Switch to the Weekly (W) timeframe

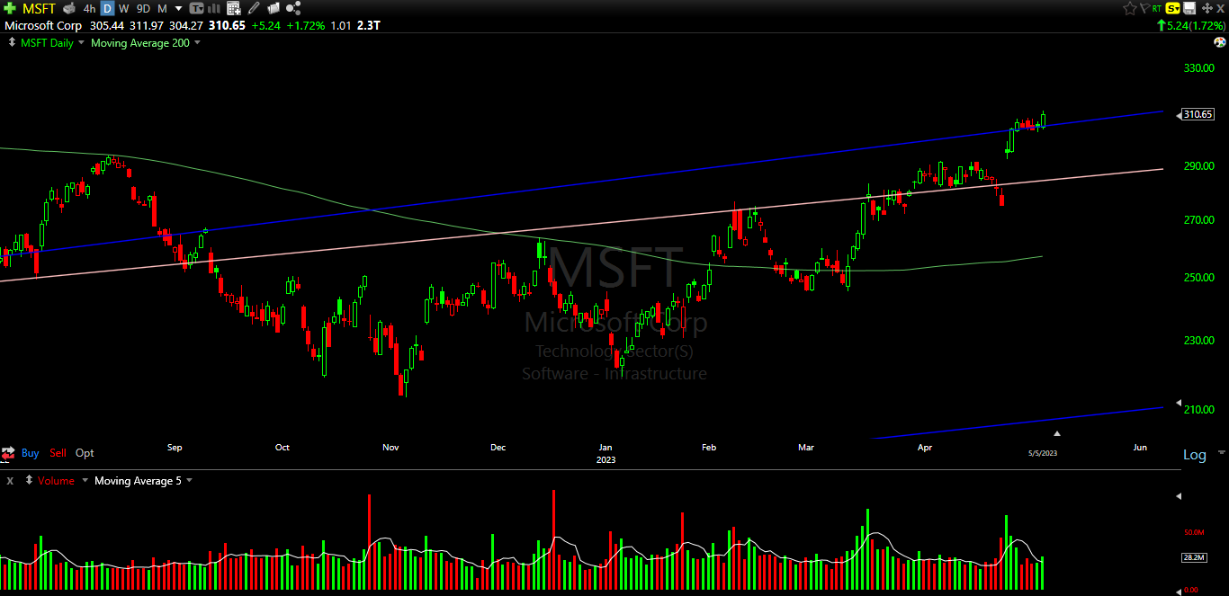pos(123,9)
